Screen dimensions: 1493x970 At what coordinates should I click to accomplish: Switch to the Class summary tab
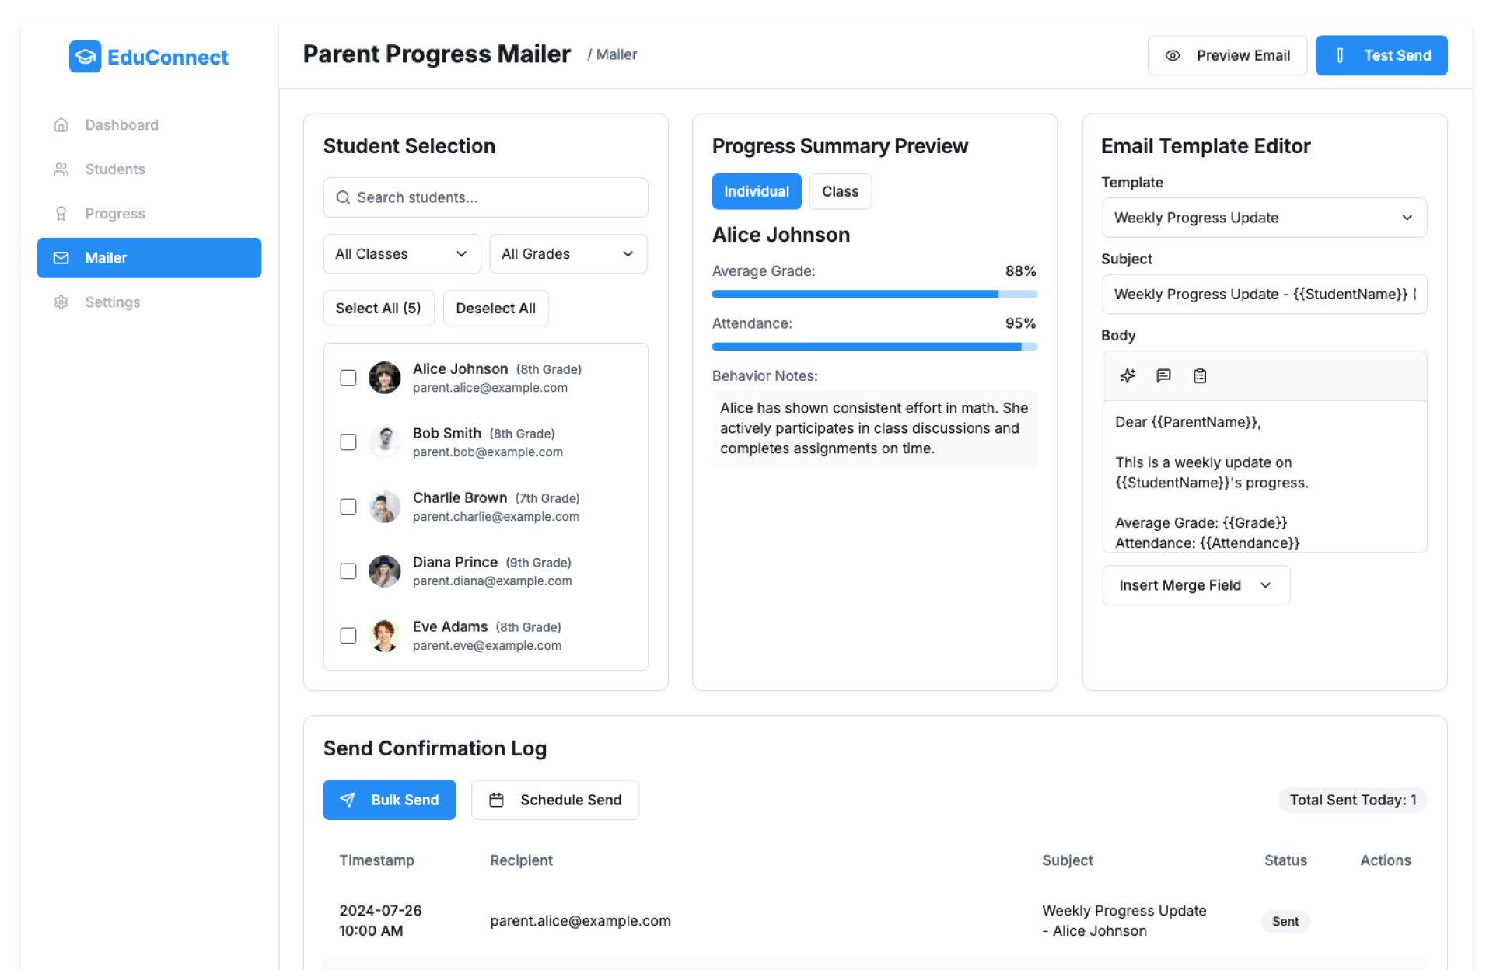coord(840,191)
